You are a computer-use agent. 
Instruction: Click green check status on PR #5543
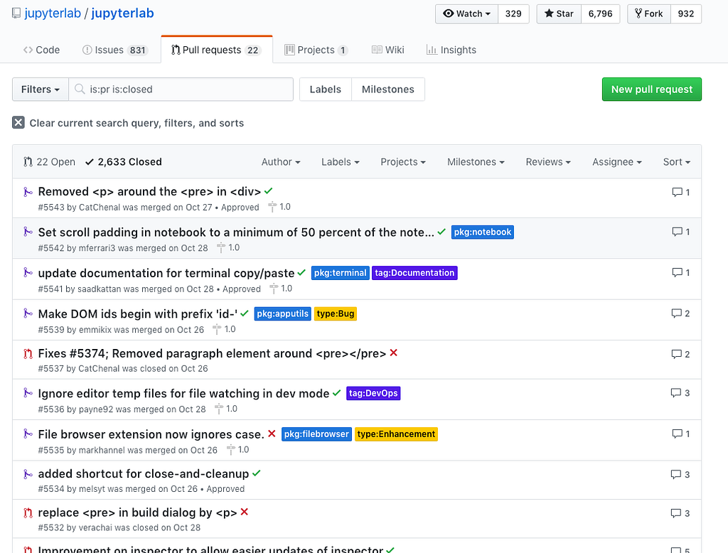pos(268,190)
